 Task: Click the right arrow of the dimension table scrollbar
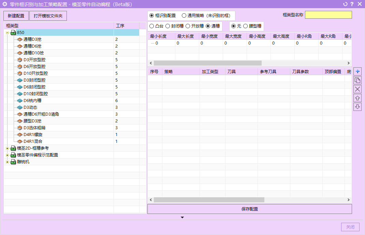tap(349, 63)
